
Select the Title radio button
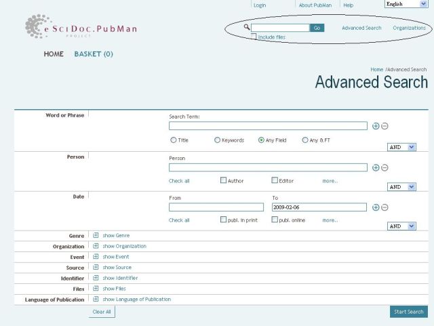click(174, 140)
